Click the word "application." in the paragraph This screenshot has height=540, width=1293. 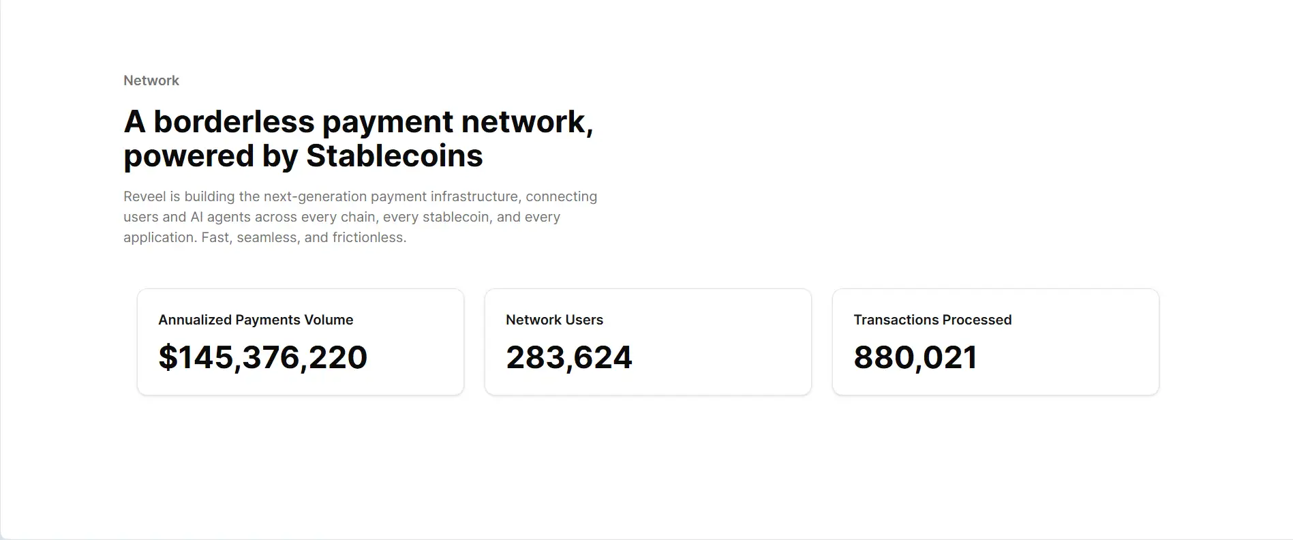[160, 237]
